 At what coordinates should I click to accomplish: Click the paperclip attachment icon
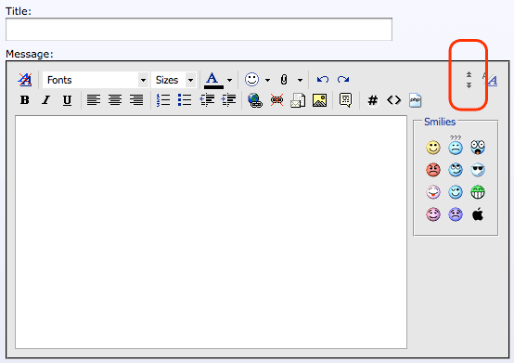284,80
